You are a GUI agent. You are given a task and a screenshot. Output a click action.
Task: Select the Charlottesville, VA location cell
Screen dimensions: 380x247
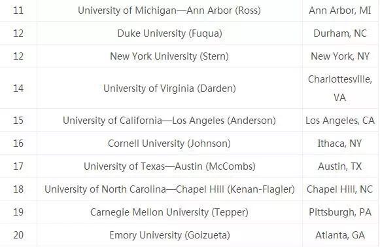click(x=340, y=88)
